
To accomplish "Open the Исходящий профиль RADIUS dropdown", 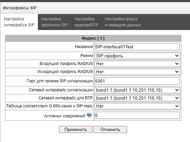I will pos(137,72).
